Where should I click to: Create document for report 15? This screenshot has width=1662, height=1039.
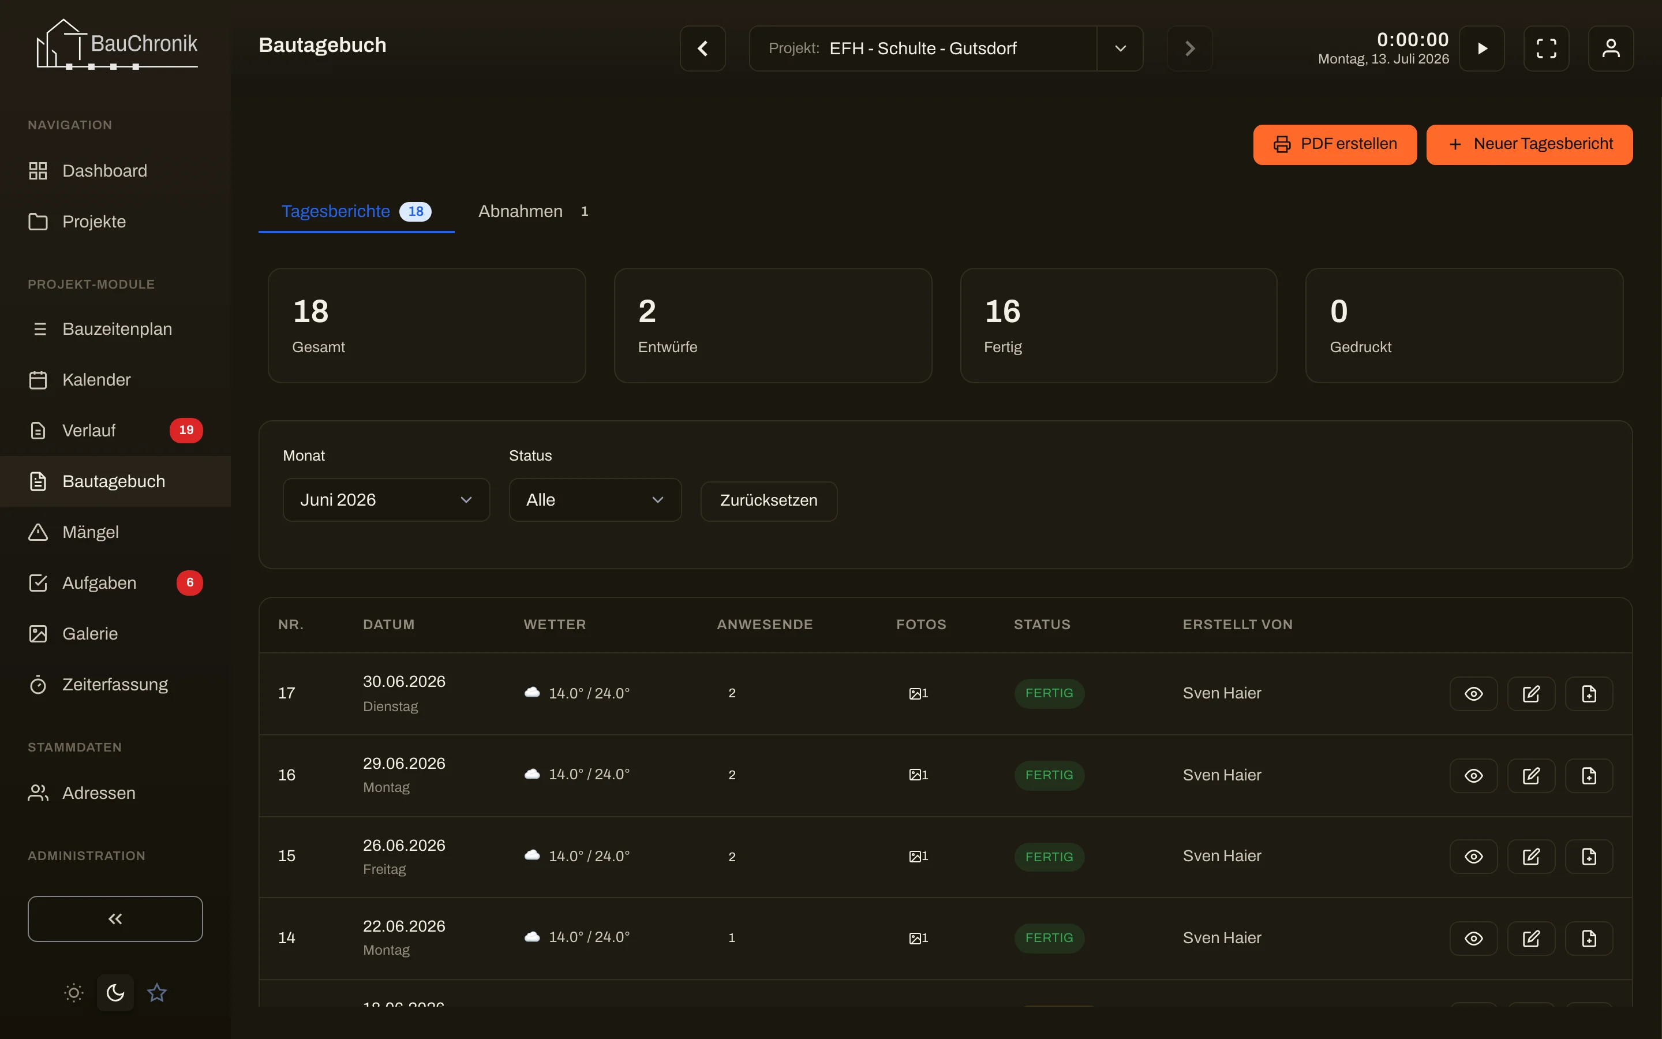[1589, 856]
